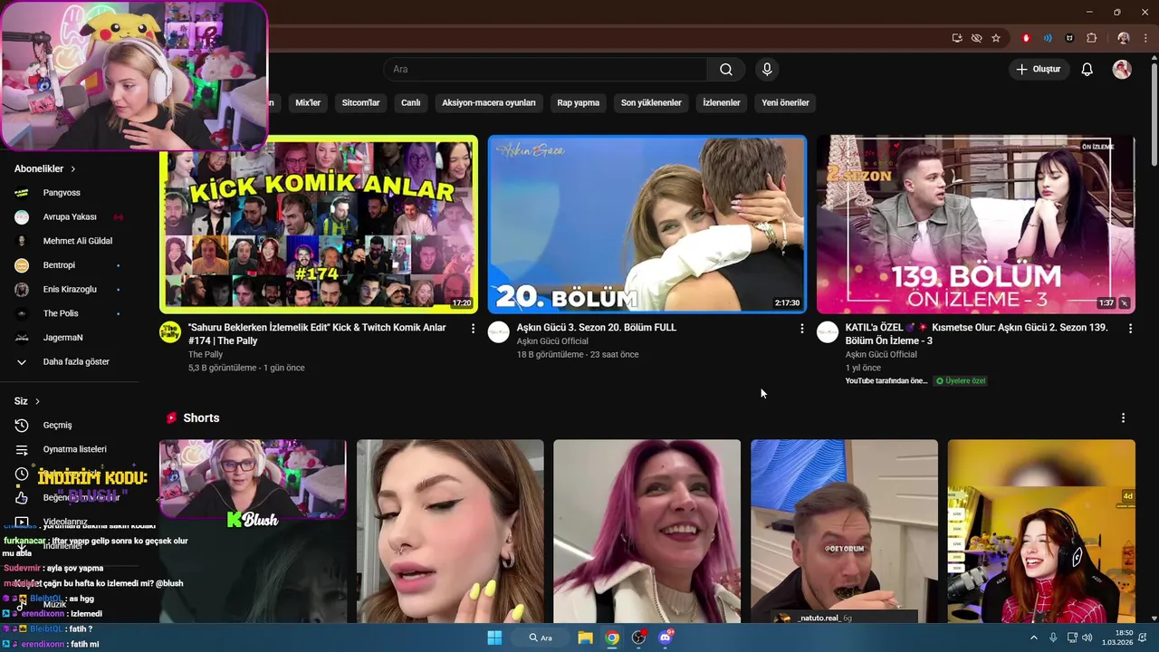Open Windows Start menu

tap(494, 638)
